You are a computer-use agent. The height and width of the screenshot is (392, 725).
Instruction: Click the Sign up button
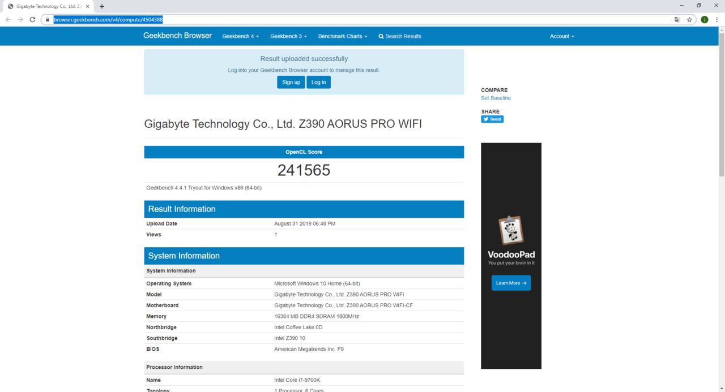point(291,82)
